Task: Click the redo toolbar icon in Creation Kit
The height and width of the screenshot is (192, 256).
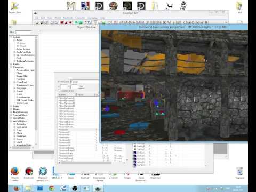Action: [57, 22]
